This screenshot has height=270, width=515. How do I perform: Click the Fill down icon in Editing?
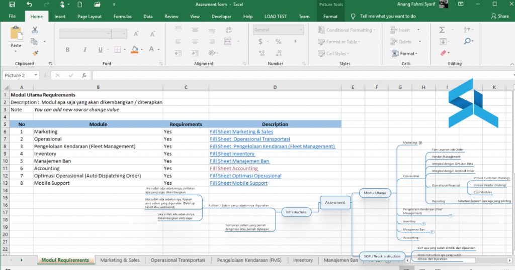443,42
